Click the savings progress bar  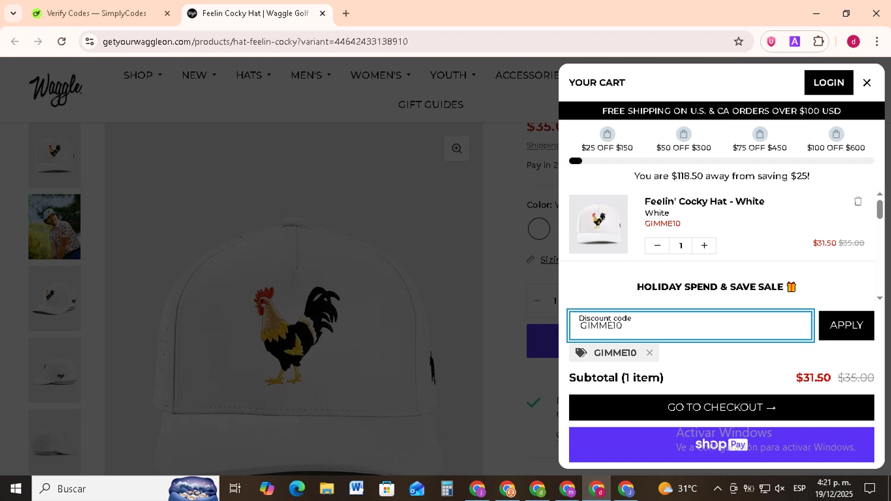pyautogui.click(x=721, y=161)
